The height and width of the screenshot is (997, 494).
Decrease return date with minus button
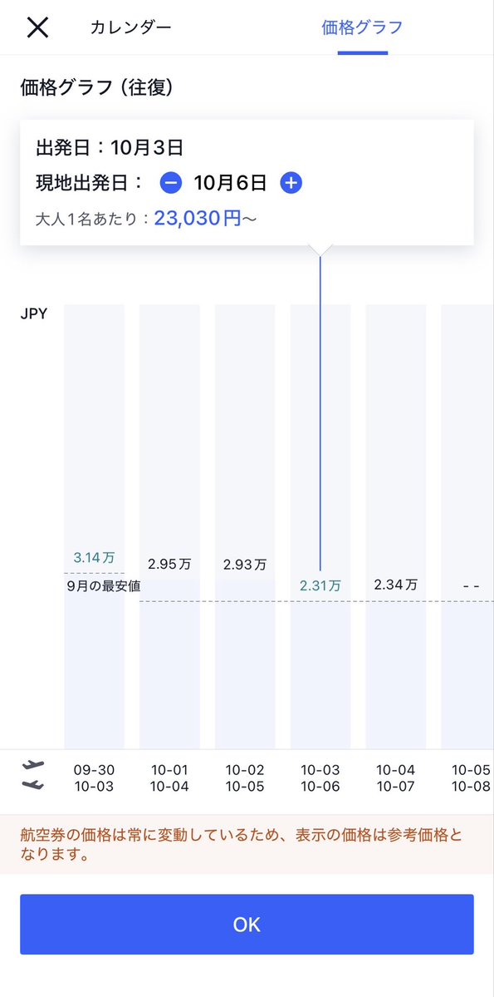(171, 183)
